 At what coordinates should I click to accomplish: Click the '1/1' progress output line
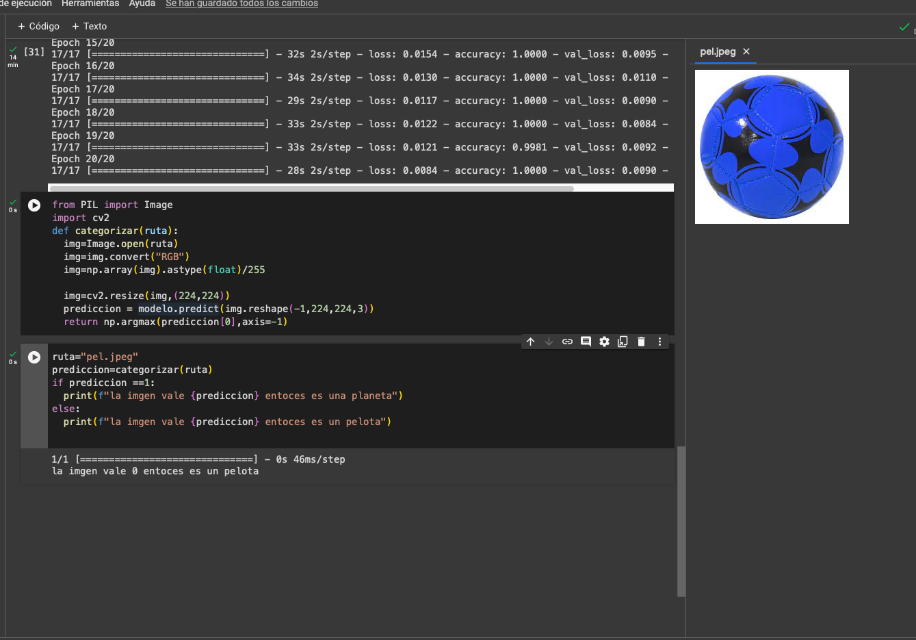(198, 459)
